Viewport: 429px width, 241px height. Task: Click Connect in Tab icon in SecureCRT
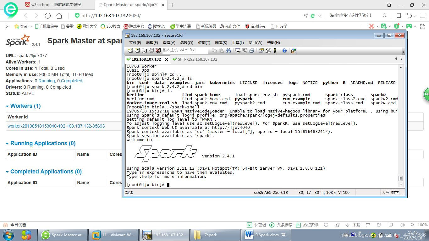144,51
